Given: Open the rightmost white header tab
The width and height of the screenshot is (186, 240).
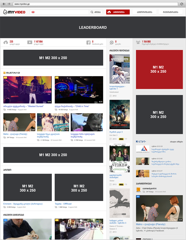Looking at the screenshot, I should click(x=170, y=12).
